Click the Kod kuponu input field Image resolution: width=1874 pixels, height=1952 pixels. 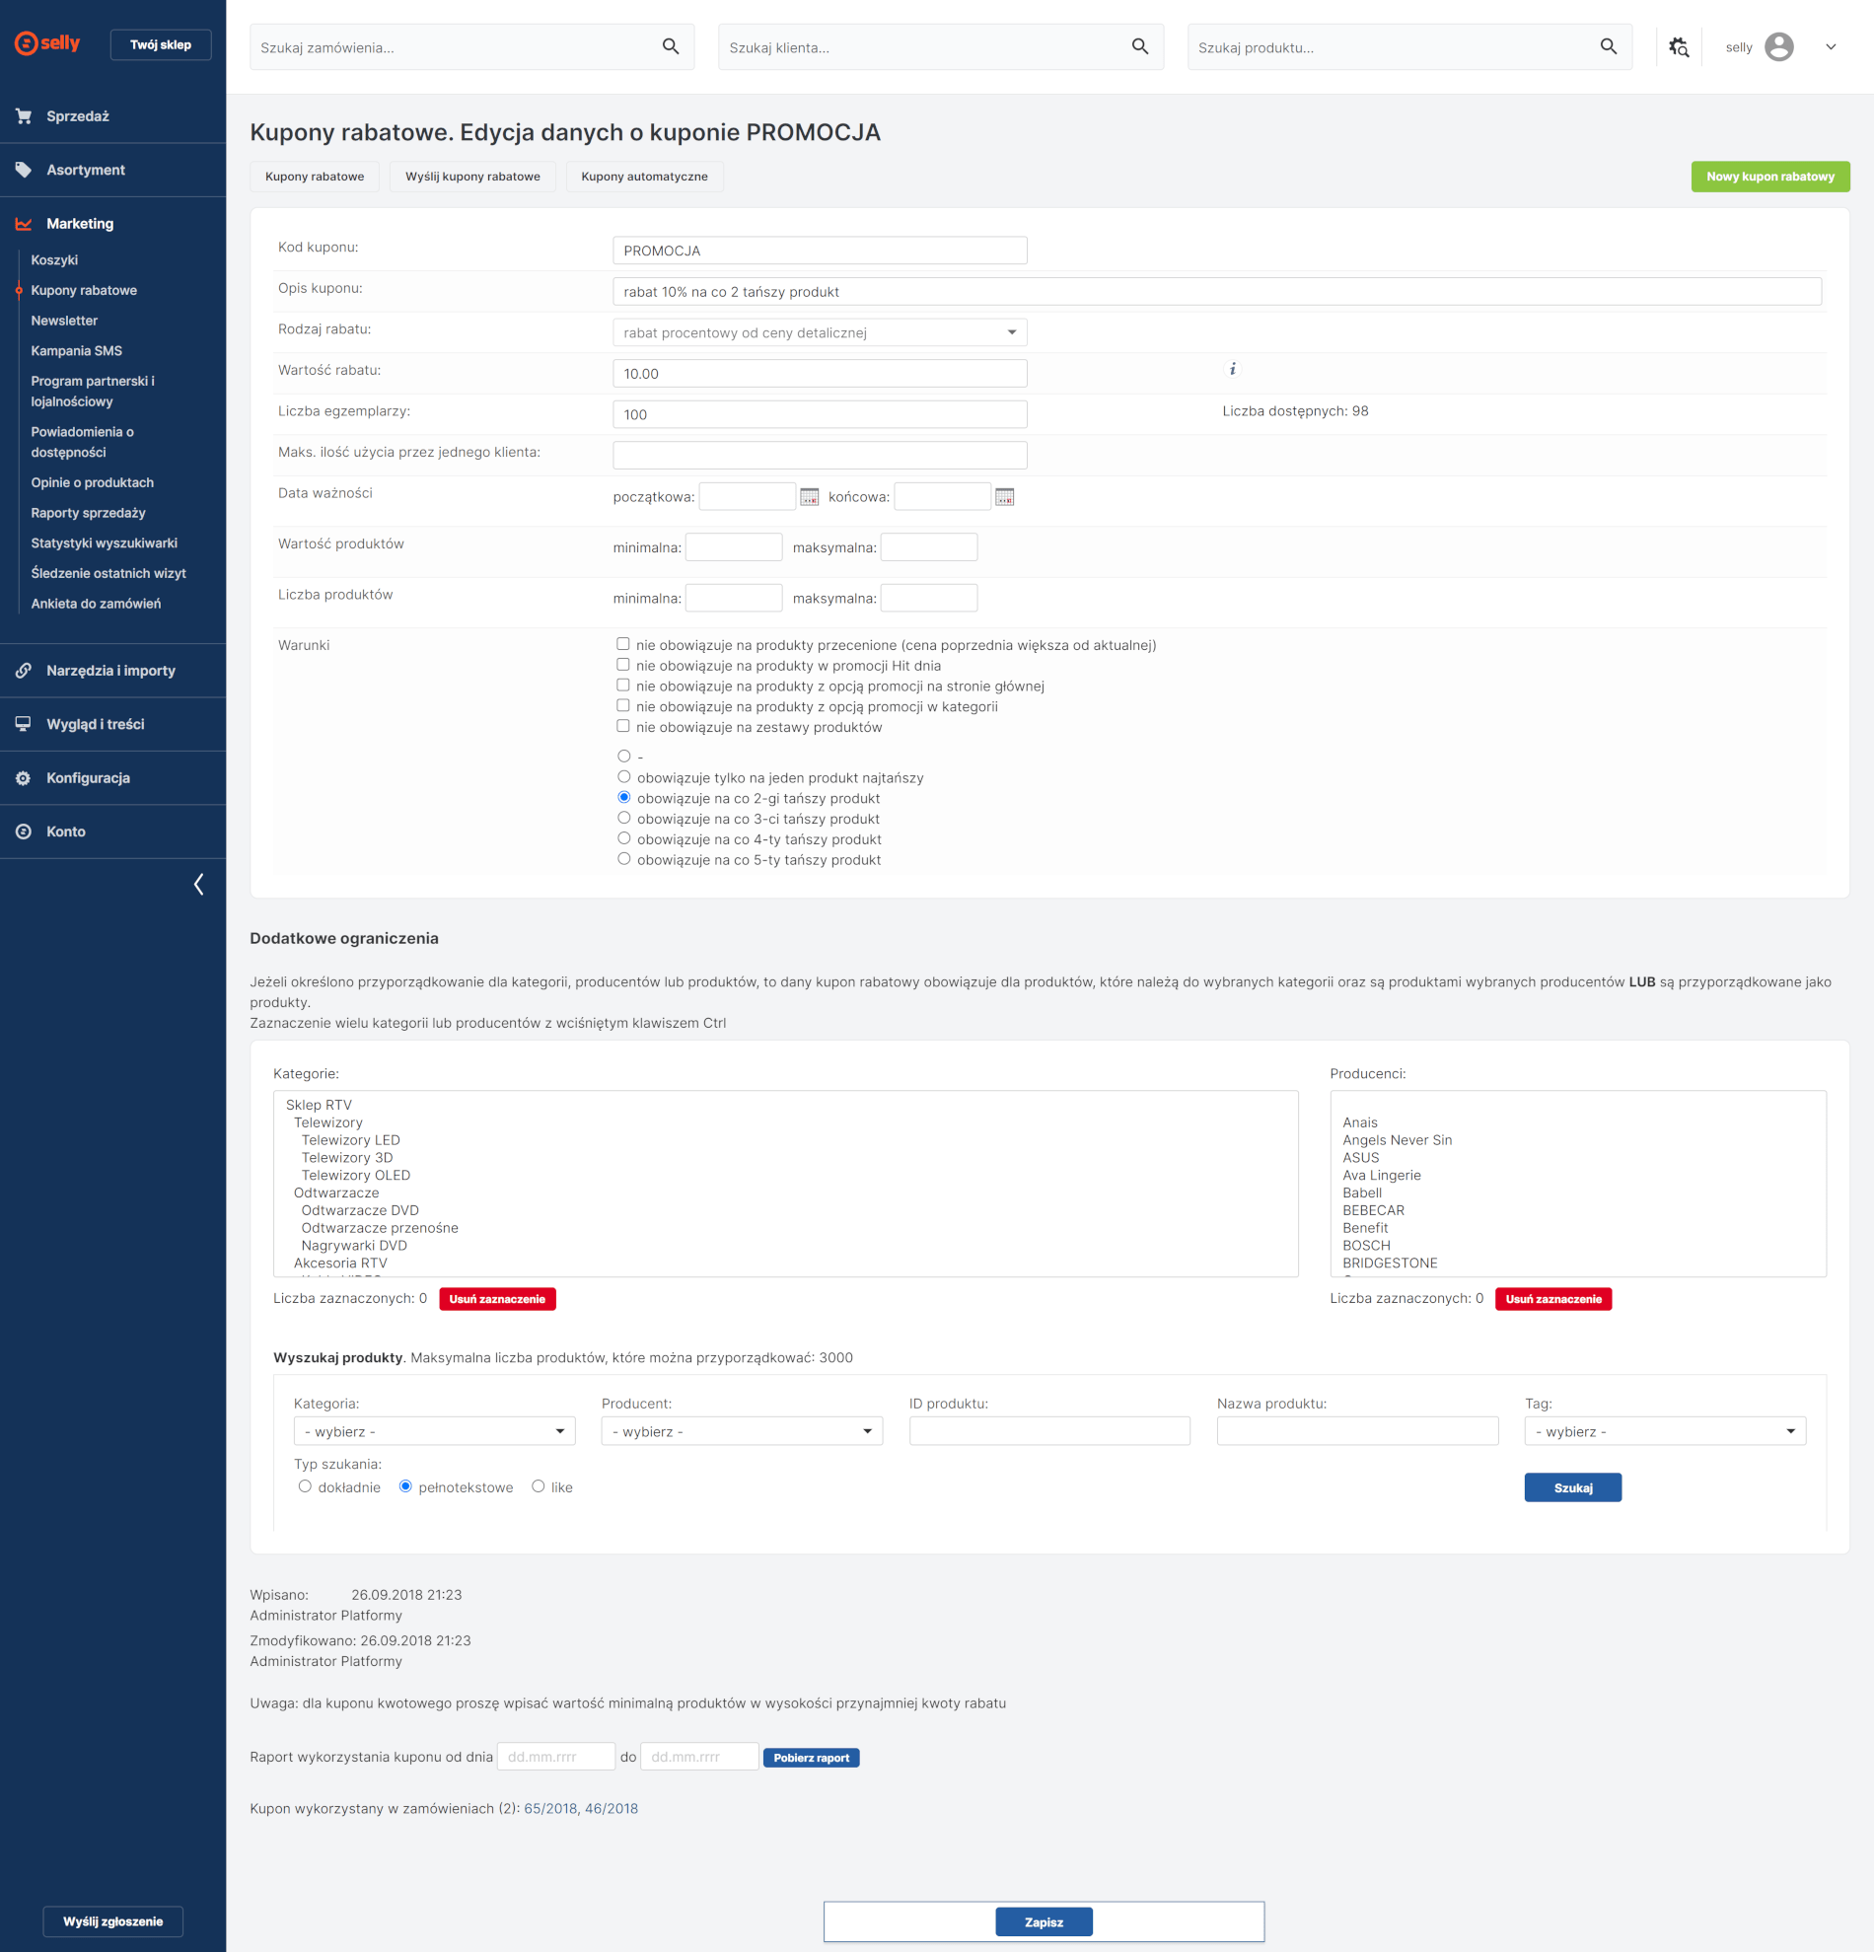(x=819, y=251)
